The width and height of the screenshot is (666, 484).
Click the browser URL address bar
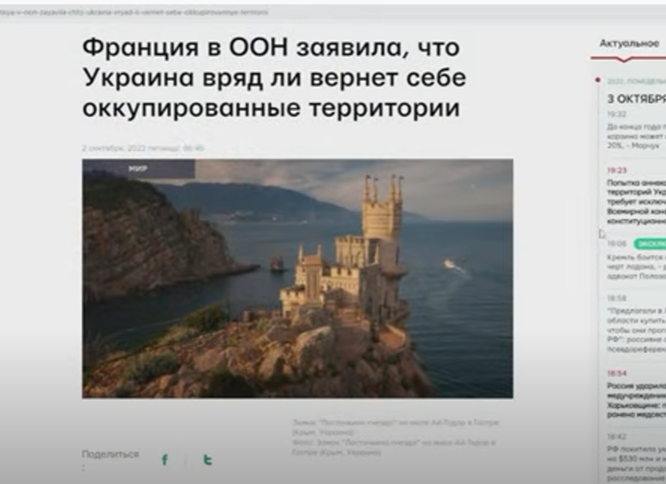333,12
